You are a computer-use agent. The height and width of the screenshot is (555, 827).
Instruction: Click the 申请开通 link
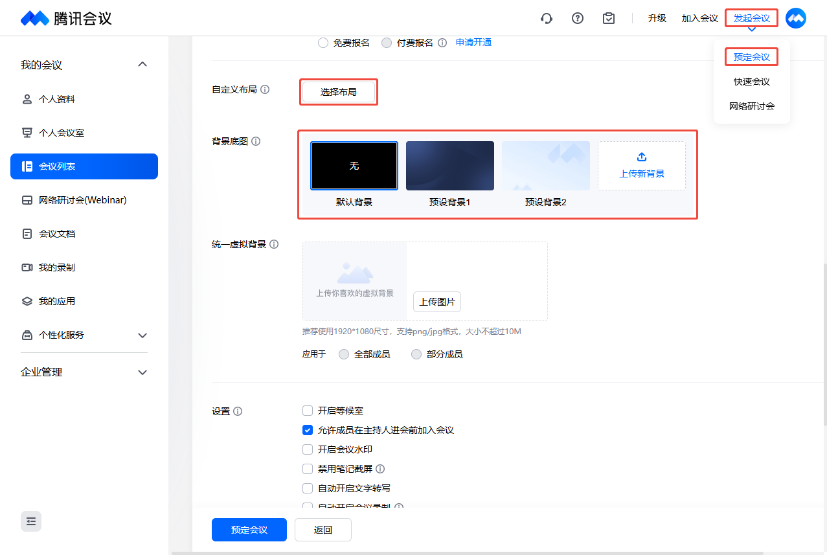[x=474, y=43]
